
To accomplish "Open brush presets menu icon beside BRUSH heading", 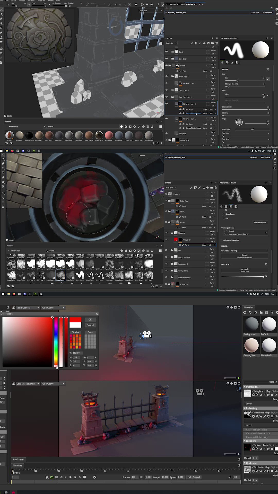I will pos(268,69).
